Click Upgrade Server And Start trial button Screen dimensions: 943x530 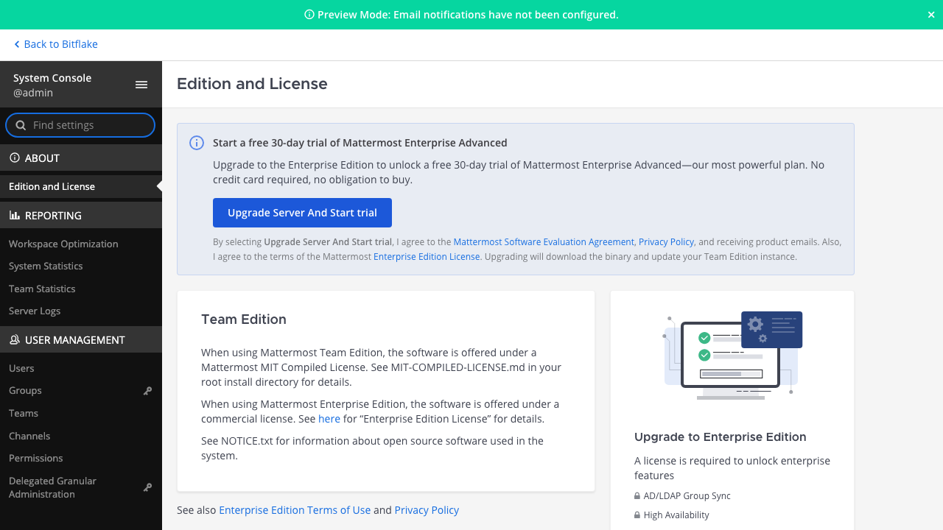[302, 213]
